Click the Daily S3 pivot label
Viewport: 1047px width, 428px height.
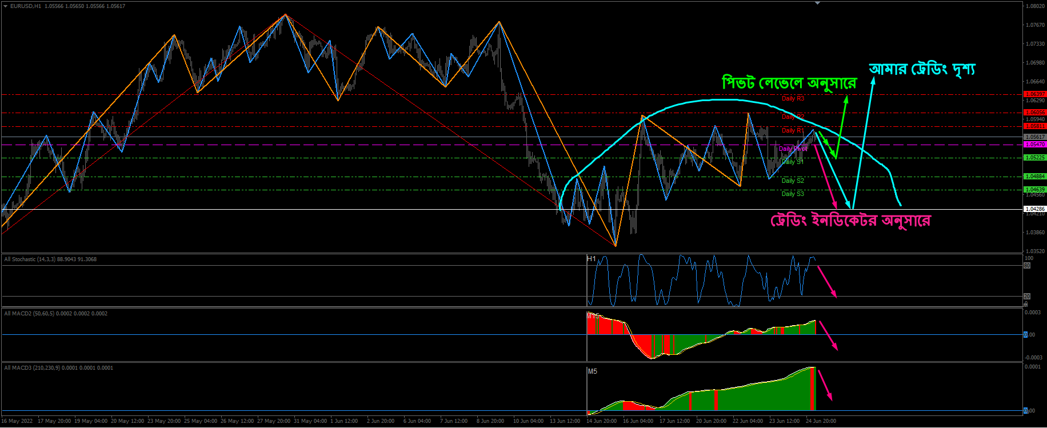(x=793, y=194)
